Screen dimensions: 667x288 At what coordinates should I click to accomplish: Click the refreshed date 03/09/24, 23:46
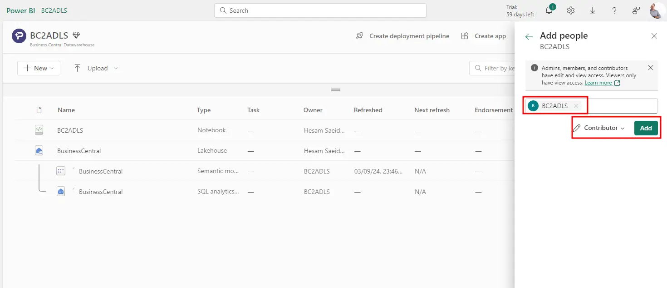point(378,171)
